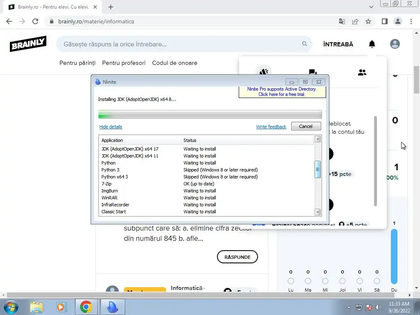Click the Brainly logo

pos(28,43)
